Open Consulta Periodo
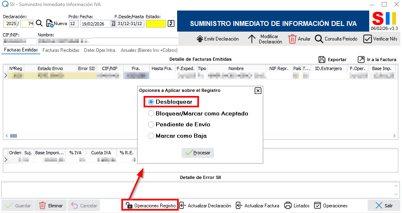Screen dimensions: 402x213 point(336,39)
